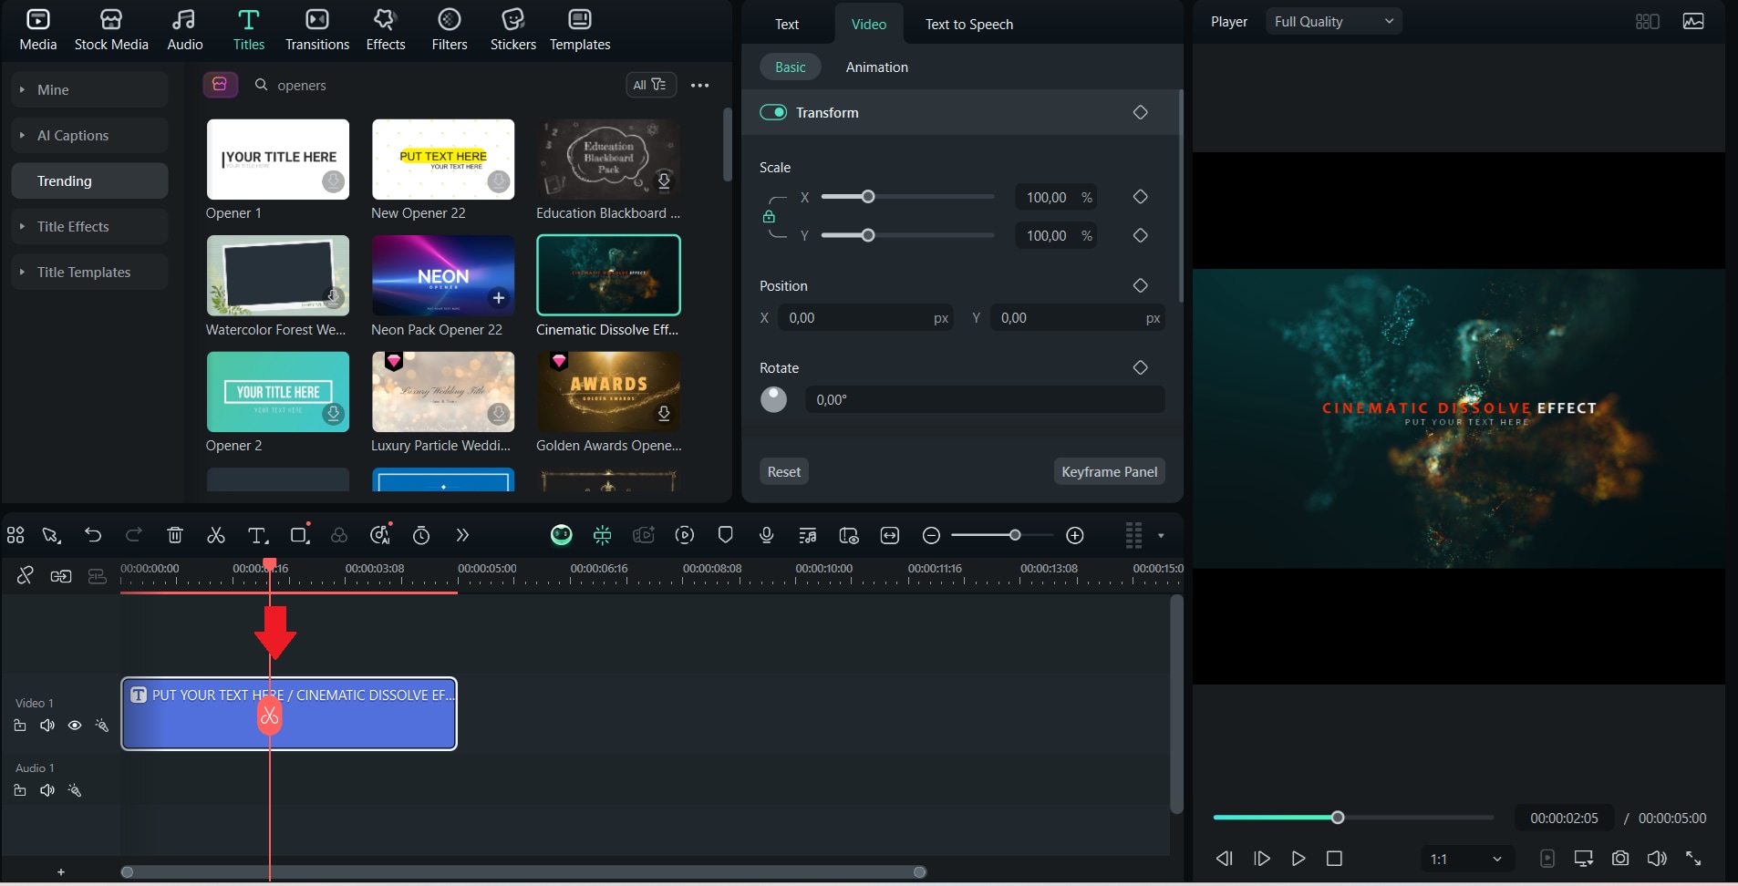Lock the Video 1 track

(x=20, y=726)
